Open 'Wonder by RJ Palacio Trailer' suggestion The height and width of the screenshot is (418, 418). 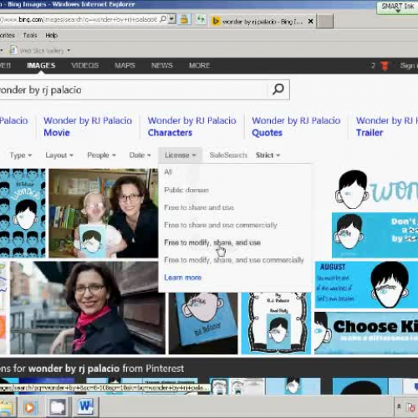click(387, 126)
